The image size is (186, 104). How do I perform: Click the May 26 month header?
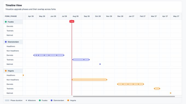tap(42, 16)
